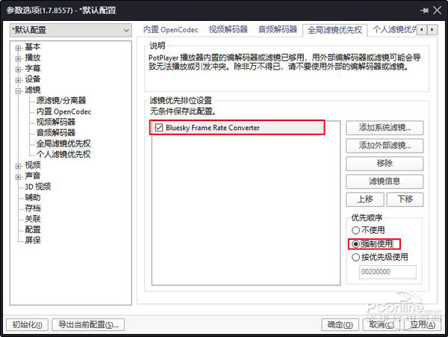
Task: Toggle the Bluesky Frame Rate Converter checkbox
Action: coord(159,128)
